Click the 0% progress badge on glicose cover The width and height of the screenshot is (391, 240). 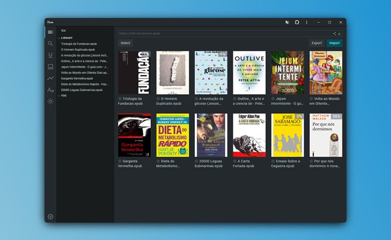click(223, 54)
